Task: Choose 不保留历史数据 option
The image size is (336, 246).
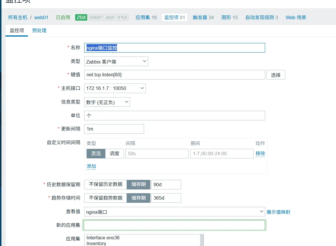Action: click(x=105, y=184)
